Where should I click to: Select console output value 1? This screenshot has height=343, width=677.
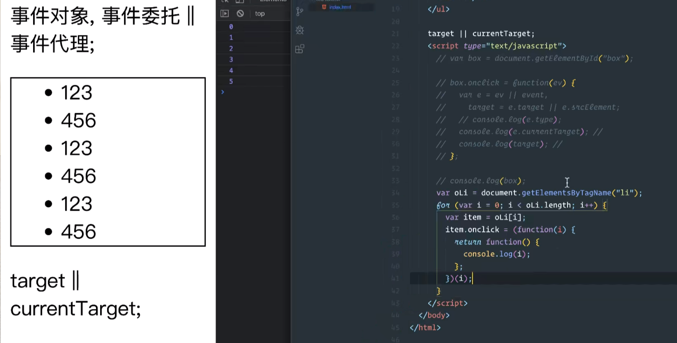point(231,38)
